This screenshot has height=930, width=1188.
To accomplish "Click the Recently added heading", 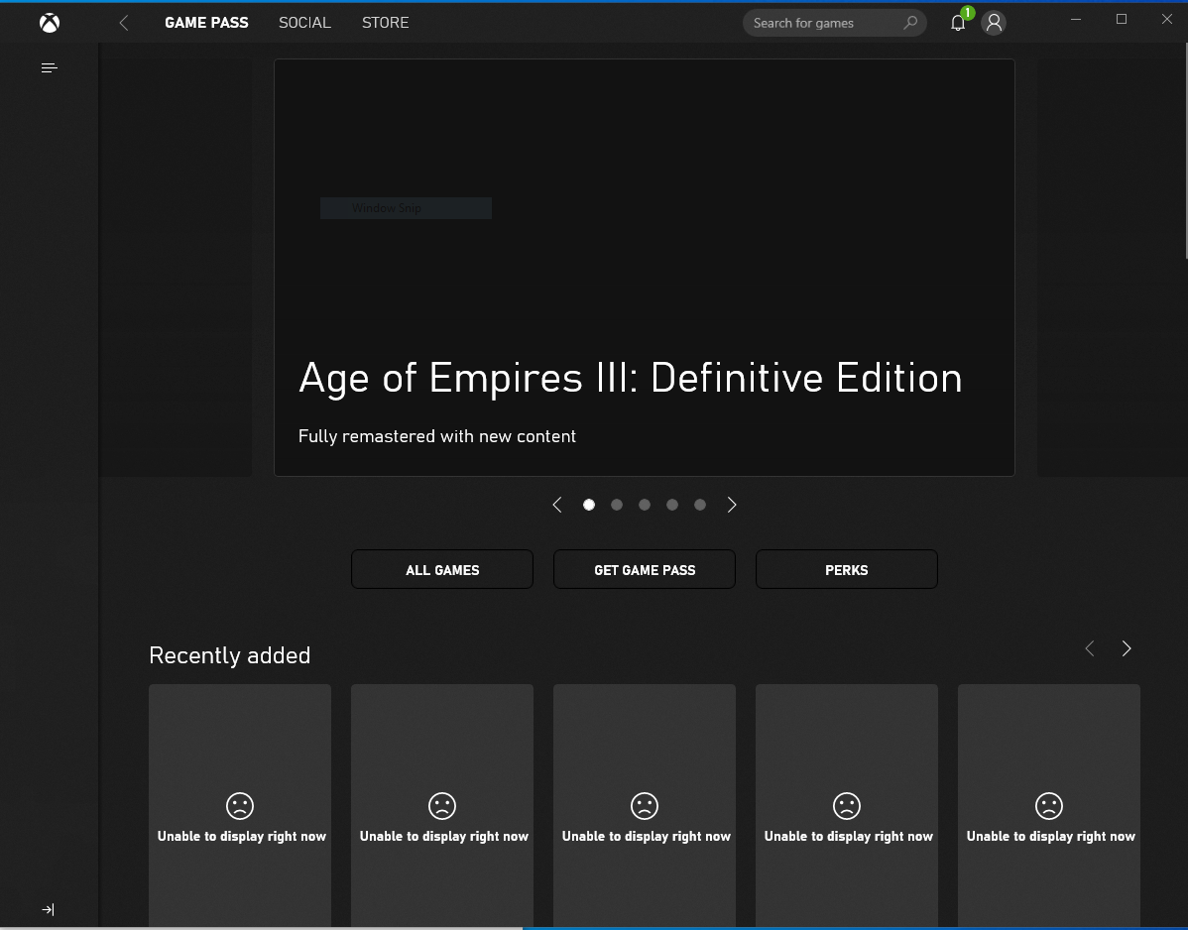I will coord(230,655).
